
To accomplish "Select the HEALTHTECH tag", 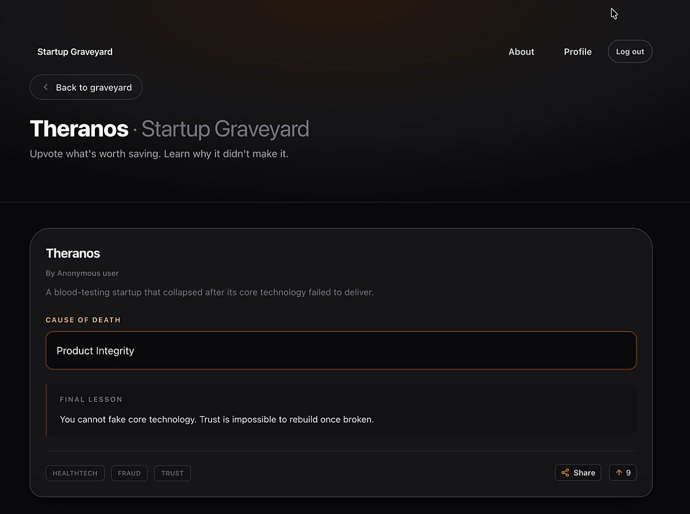I will pos(75,473).
